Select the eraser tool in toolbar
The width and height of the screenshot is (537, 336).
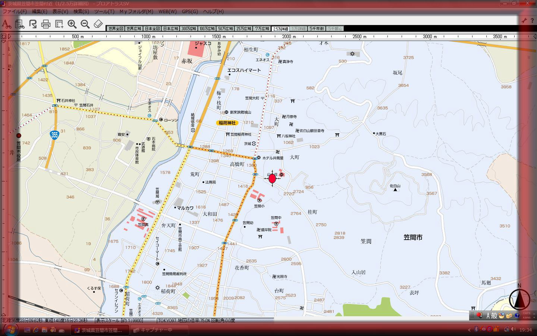pos(98,24)
